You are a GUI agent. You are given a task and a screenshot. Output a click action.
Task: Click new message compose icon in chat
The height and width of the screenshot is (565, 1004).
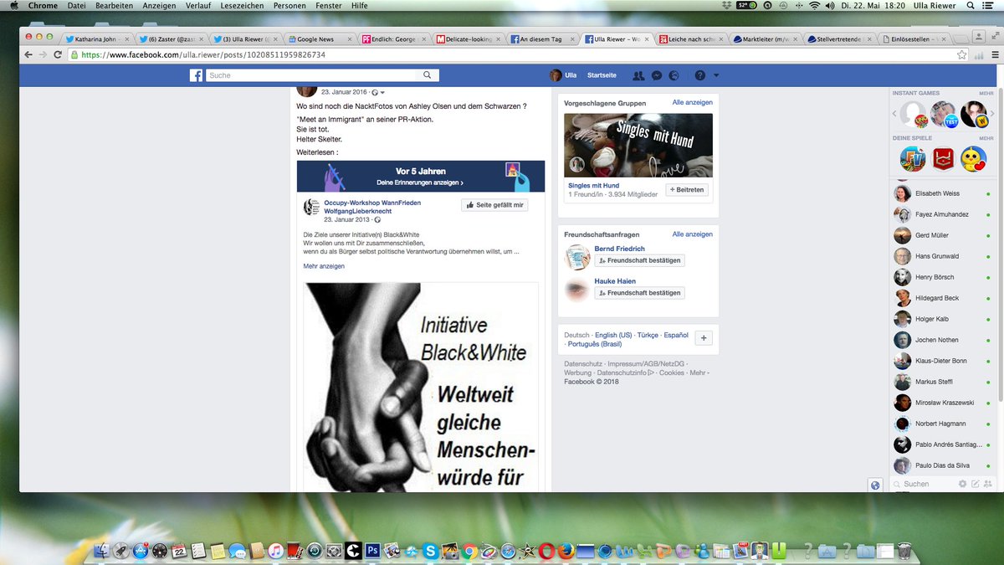(975, 484)
